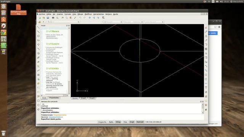Viewport: 244px width, 137px height.
Task: Select the Rectangle draw tool
Action: click(x=38, y=40)
